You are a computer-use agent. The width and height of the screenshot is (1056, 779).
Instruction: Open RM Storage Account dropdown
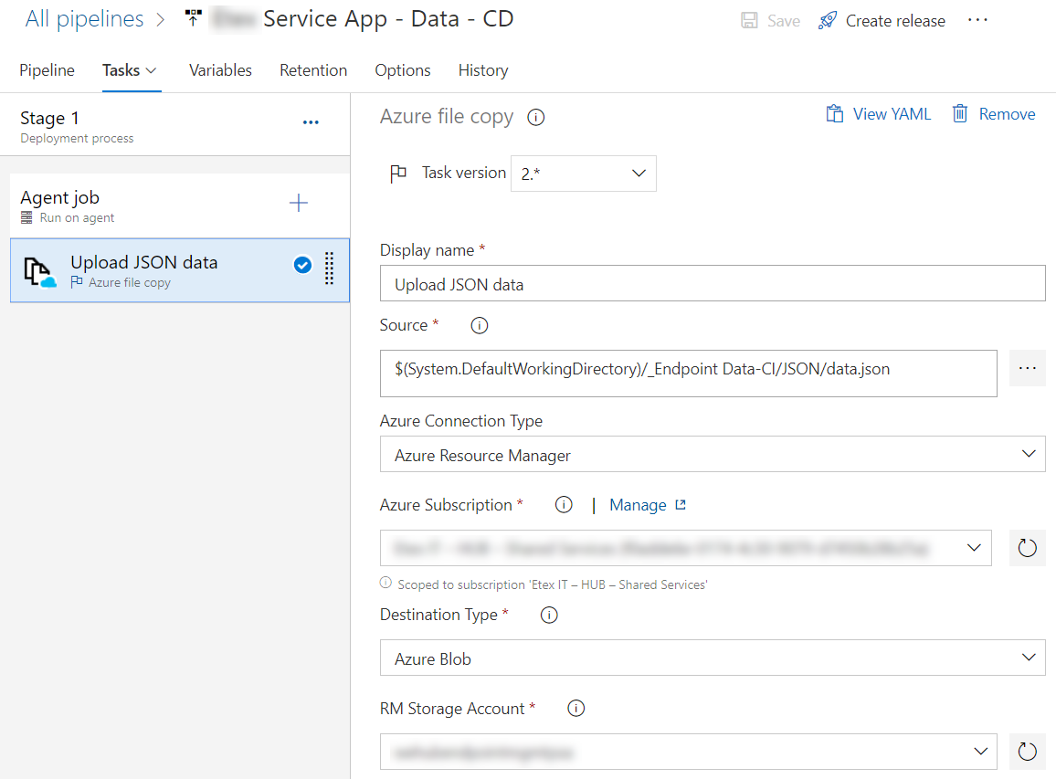tap(688, 752)
